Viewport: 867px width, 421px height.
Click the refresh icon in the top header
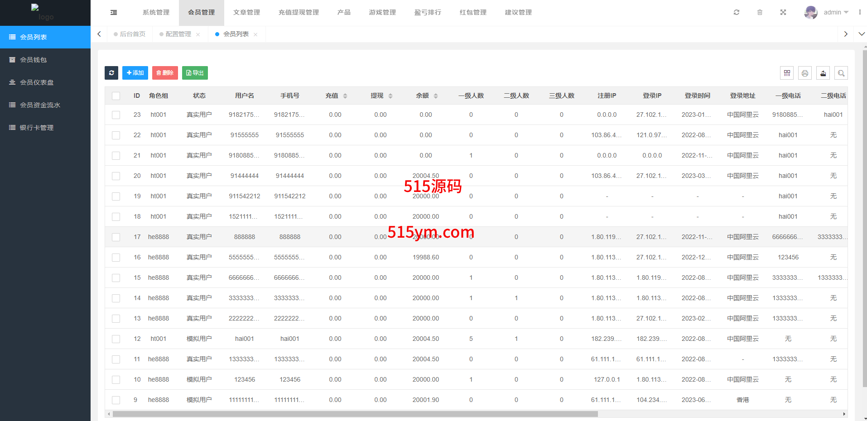point(737,12)
